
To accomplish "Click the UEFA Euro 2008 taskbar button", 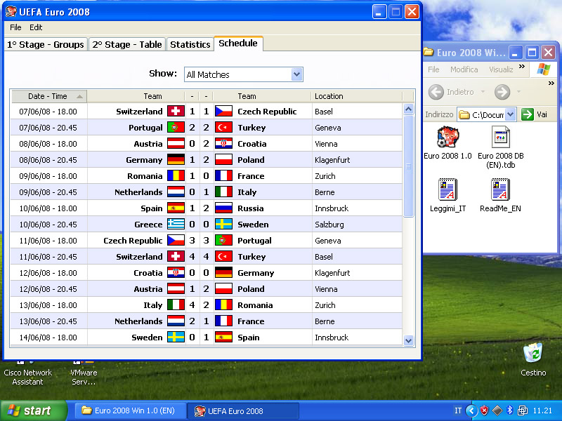I will tap(243, 410).
